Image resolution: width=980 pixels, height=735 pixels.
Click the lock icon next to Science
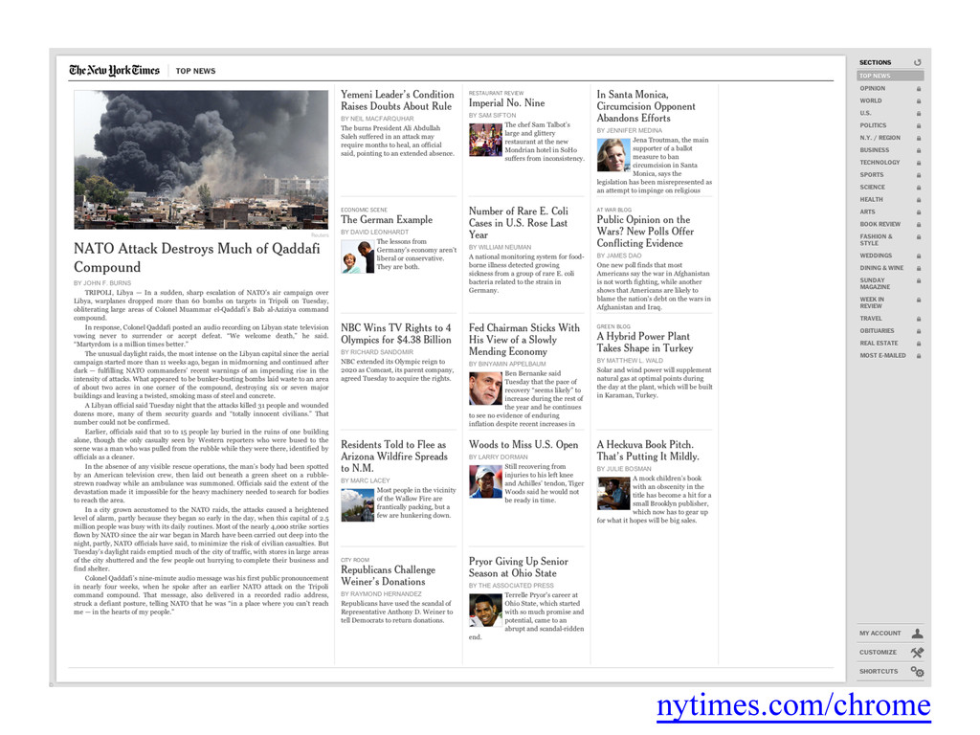pos(919,188)
